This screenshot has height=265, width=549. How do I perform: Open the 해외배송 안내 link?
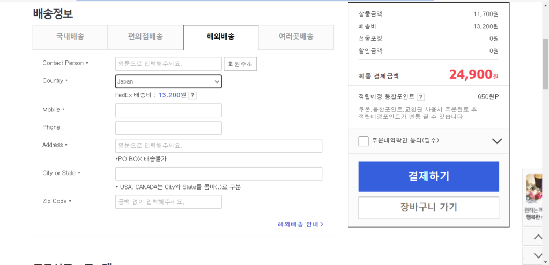(300, 224)
